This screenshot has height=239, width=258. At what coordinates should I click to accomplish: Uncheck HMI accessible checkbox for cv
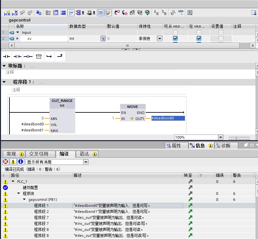coord(175,39)
